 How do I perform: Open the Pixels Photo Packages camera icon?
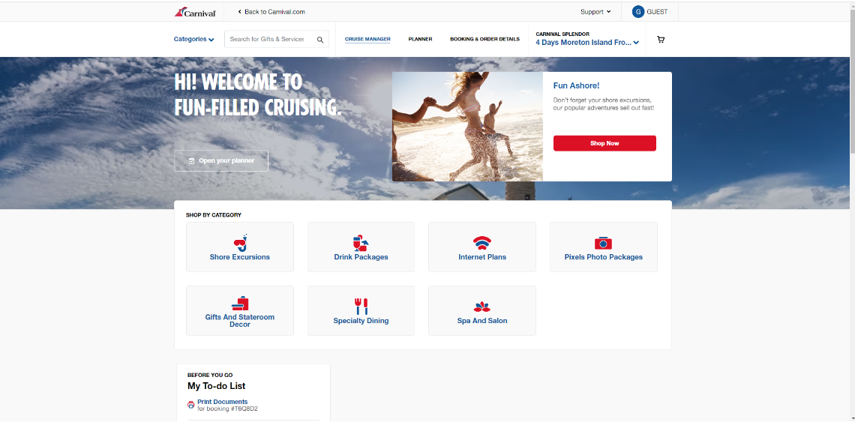[x=603, y=243]
